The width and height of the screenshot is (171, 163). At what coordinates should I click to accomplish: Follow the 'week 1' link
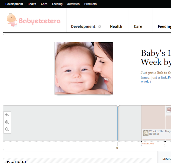(146, 81)
